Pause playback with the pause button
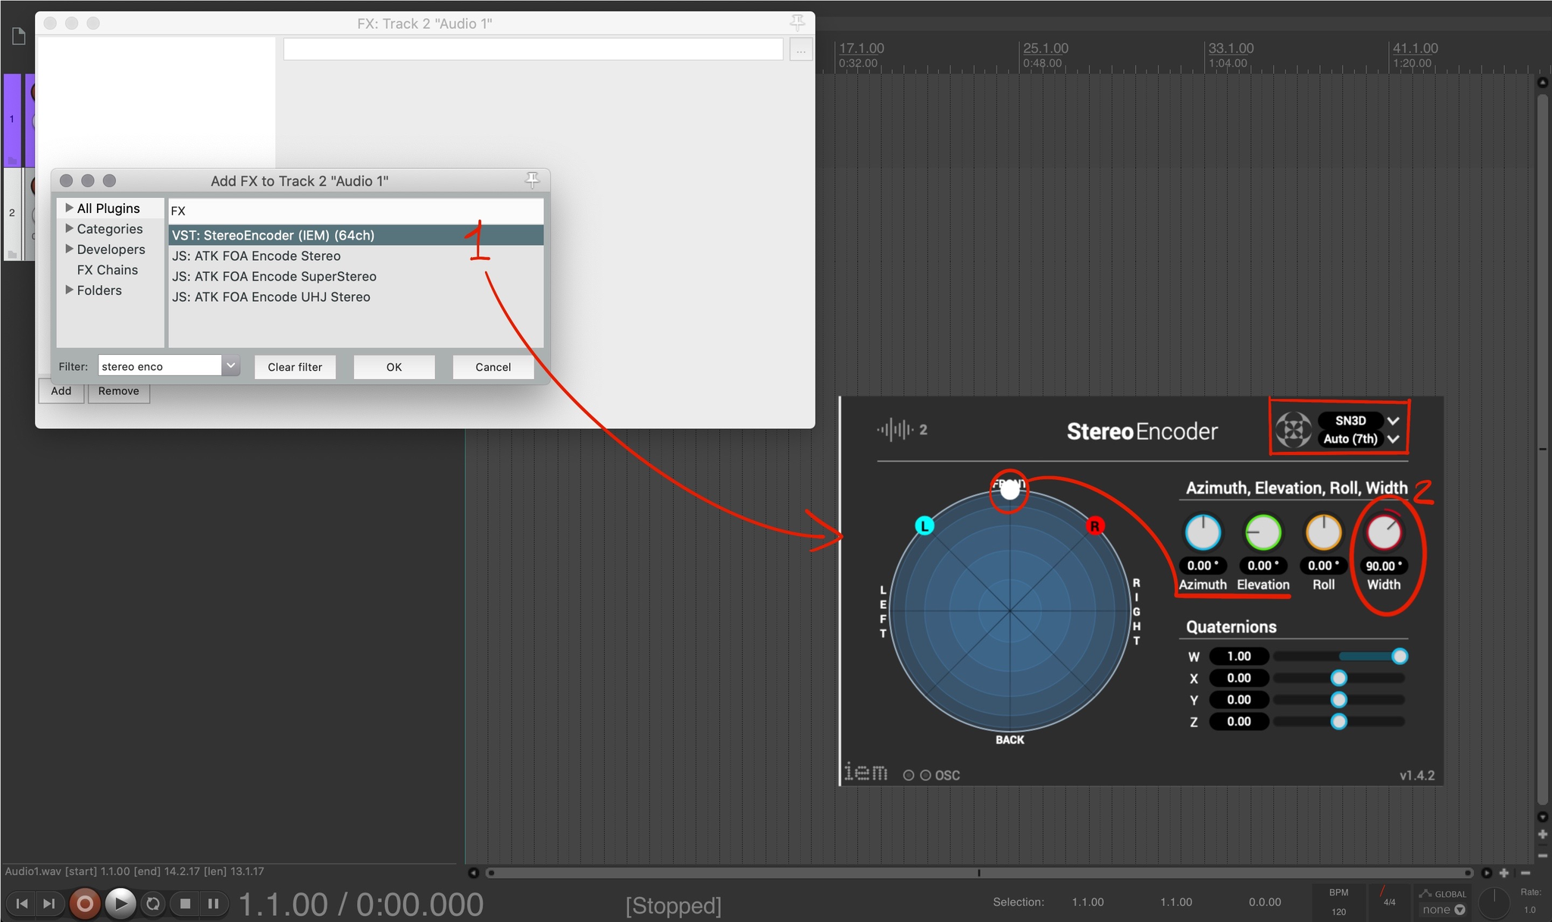 (213, 903)
